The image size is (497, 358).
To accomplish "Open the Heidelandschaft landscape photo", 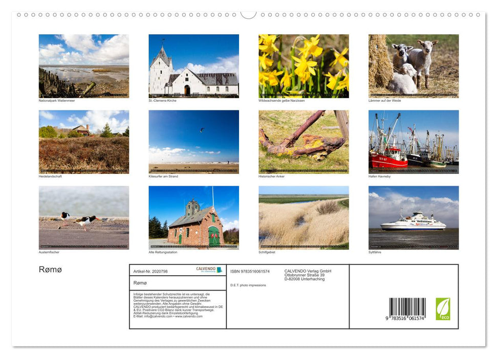I will (84, 141).
